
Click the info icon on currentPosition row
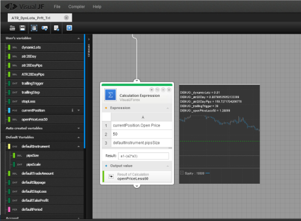click(72, 110)
